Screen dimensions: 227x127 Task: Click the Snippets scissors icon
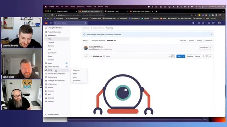pyautogui.click(x=46, y=98)
